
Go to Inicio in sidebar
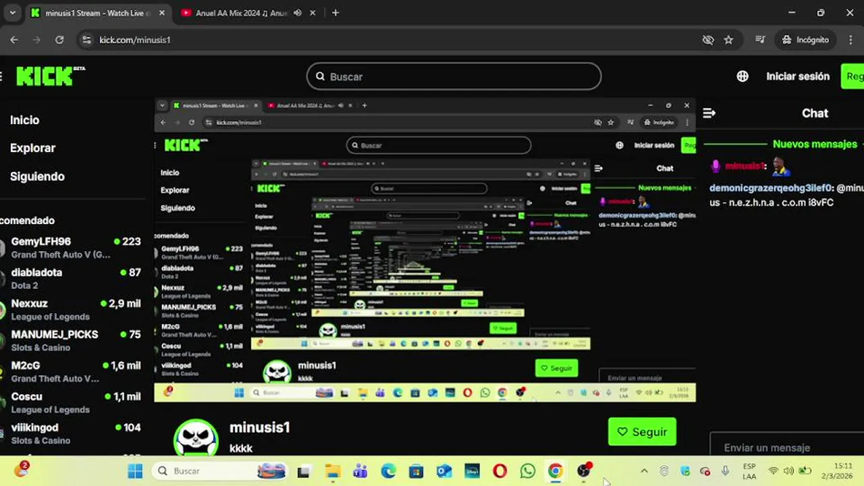tap(25, 120)
